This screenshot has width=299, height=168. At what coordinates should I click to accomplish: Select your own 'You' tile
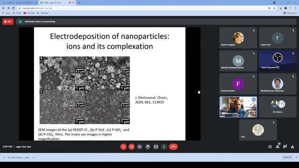tap(258, 130)
